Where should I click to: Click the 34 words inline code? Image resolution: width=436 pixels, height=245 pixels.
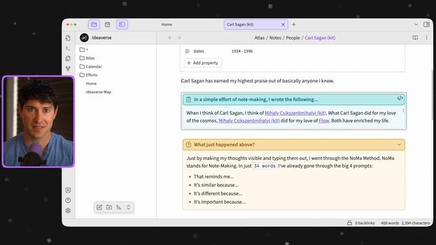(265, 166)
